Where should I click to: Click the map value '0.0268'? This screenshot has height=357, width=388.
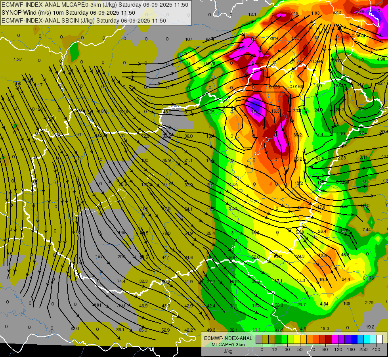pyautogui.click(x=342, y=182)
